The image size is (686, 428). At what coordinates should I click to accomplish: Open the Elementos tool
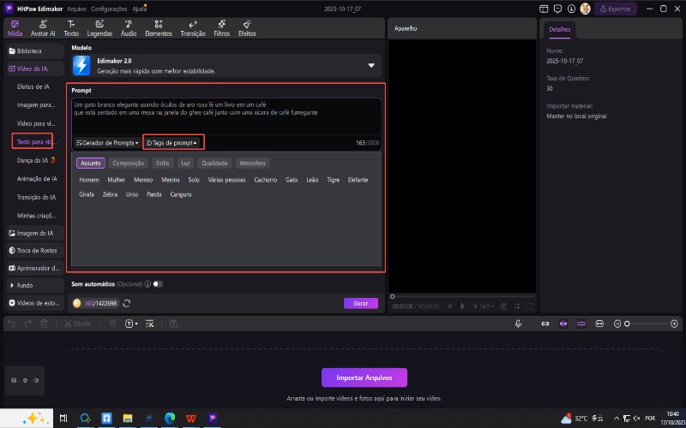(x=159, y=28)
